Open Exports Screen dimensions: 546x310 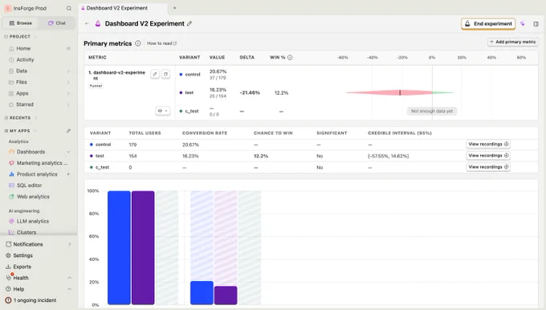(x=22, y=267)
